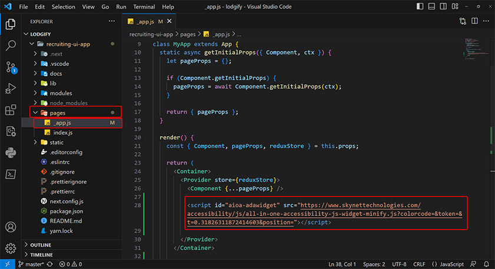This screenshot has height=269, width=495.
Task: Open package.json file
Action: tap(72, 211)
